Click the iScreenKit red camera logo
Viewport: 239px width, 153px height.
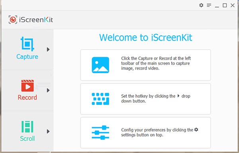click(x=13, y=19)
